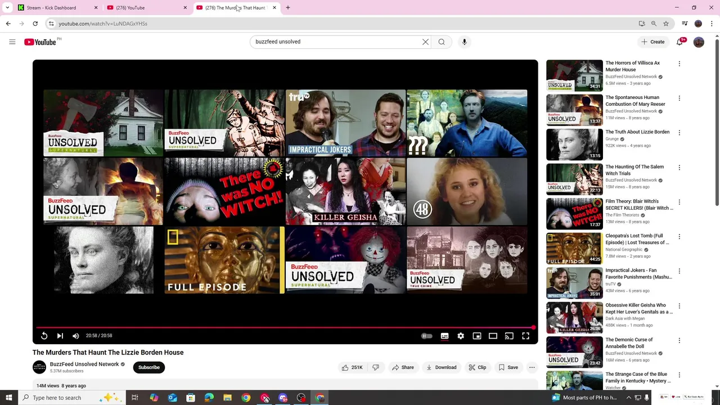This screenshot has width=720, height=405.
Task: Click the address bar URL
Action: point(103,24)
